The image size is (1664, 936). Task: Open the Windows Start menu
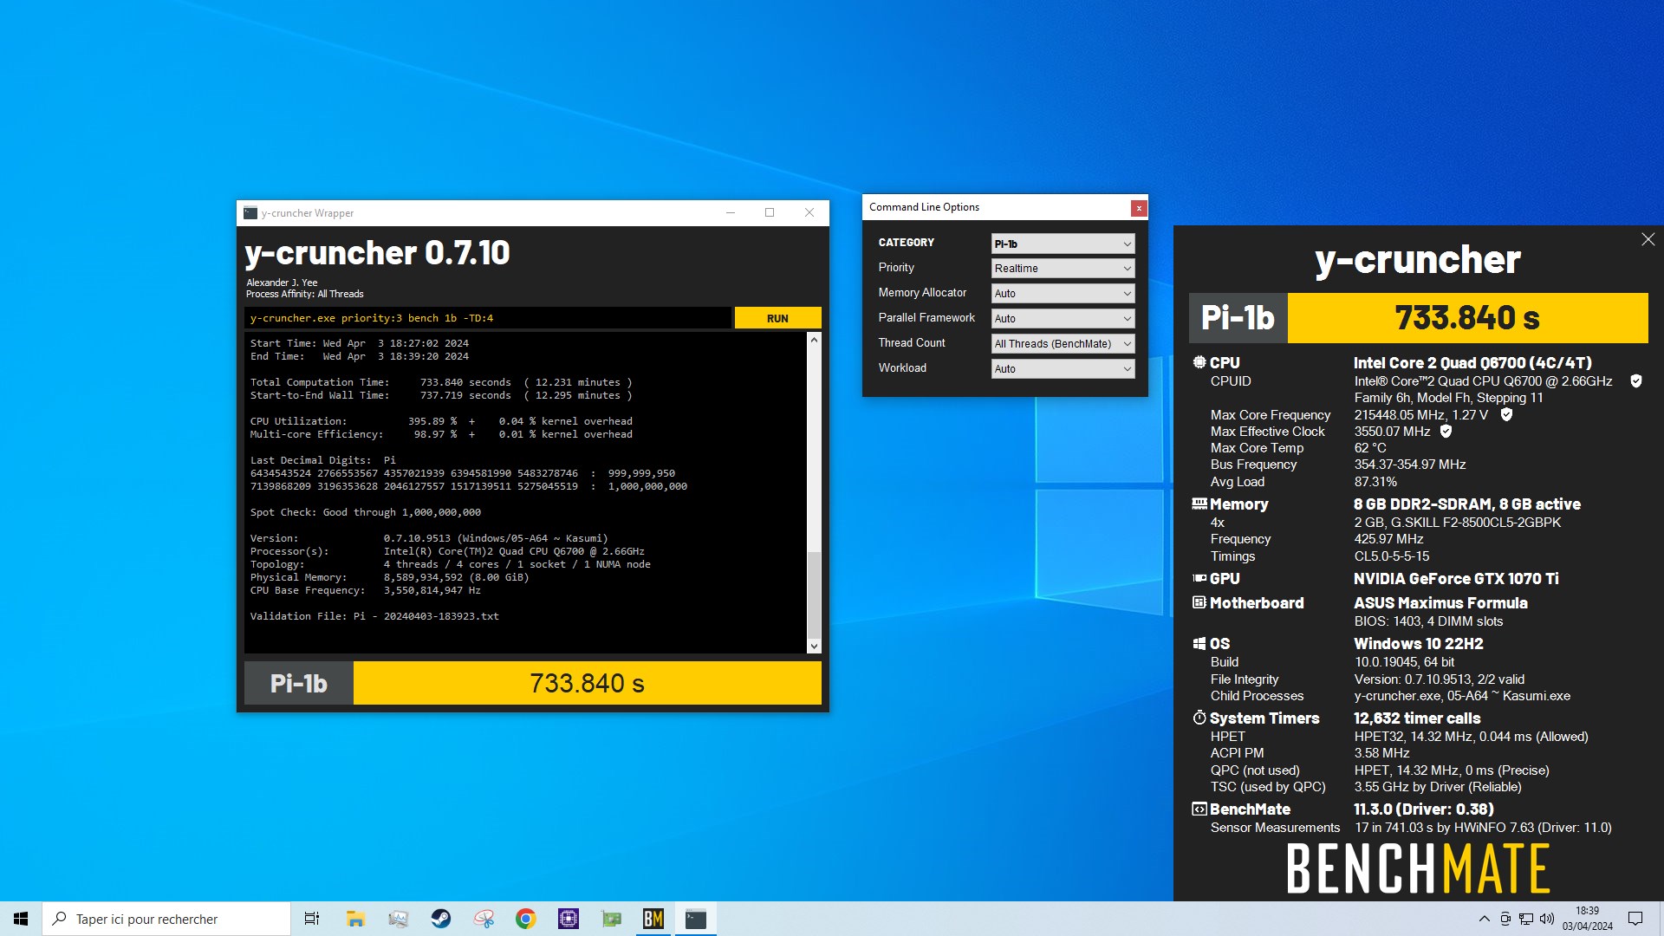[21, 919]
